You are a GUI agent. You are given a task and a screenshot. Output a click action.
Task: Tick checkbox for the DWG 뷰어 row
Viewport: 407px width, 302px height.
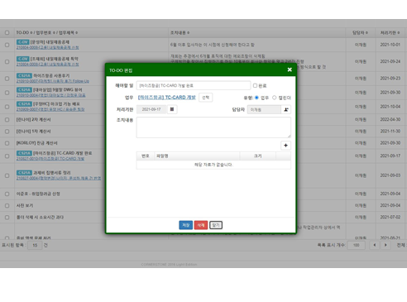pyautogui.click(x=7, y=93)
